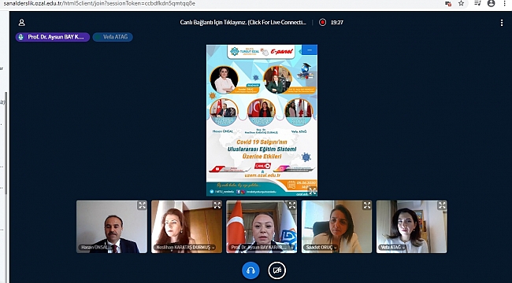Open Saadet ORUÇ name dropdown
512x283 pixels.
[321, 248]
